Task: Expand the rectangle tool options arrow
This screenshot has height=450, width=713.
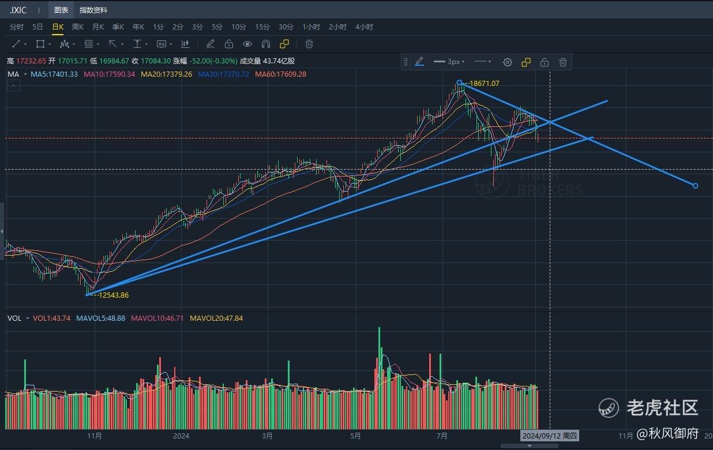Action: pyautogui.click(x=50, y=44)
